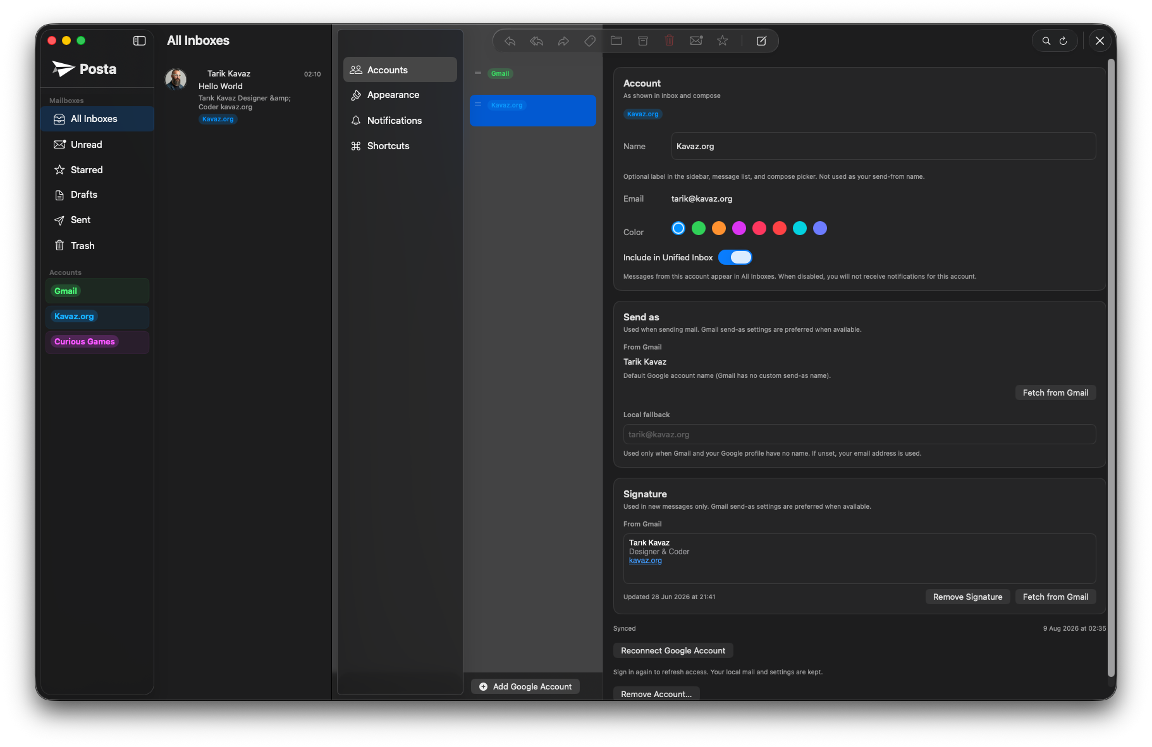Screen dimensions: 1152x747
Task: Click the red delete trash icon in toolbar
Action: pos(670,41)
